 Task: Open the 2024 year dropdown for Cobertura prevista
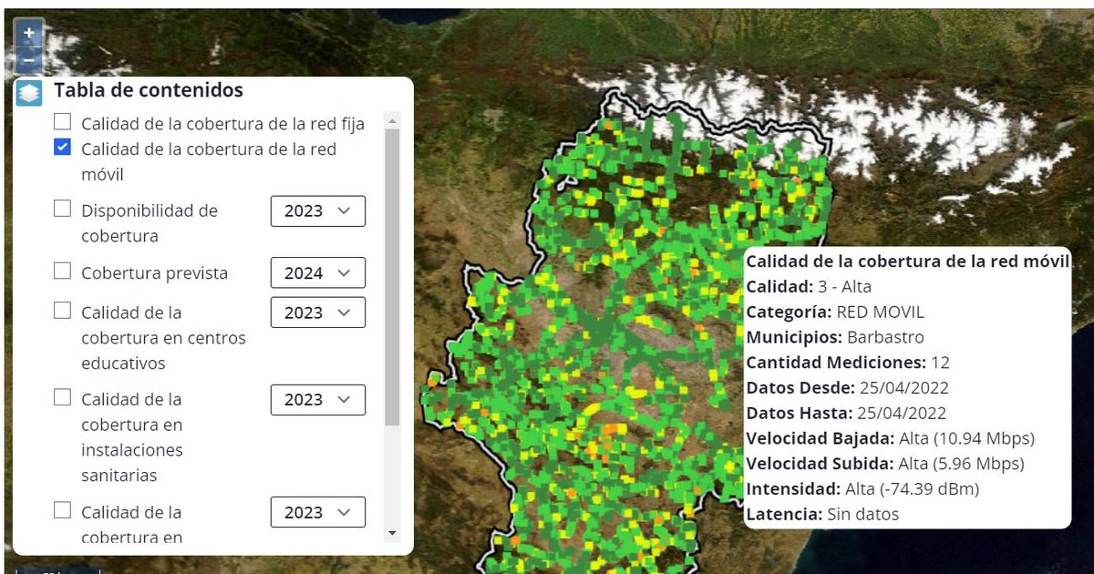318,273
